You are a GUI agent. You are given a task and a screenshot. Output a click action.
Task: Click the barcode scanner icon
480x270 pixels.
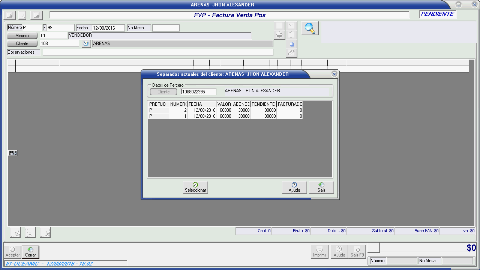tap(13, 153)
